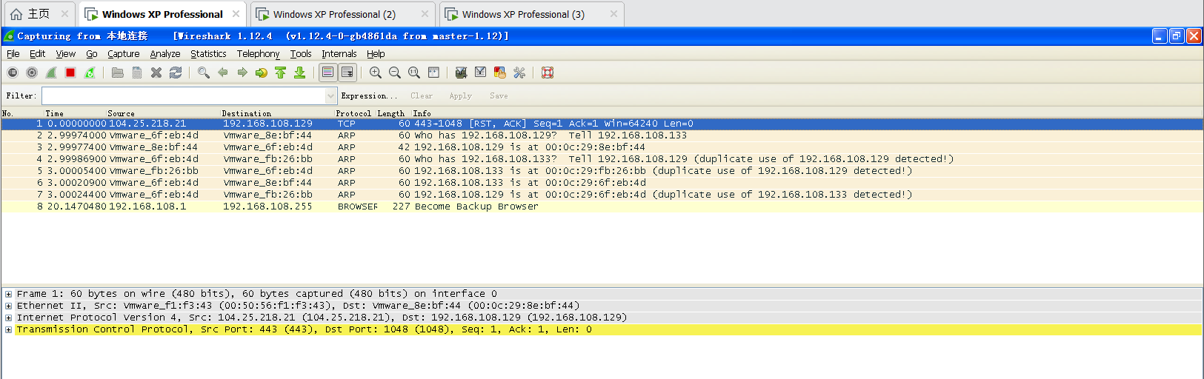Expand the Frame 1 tree row

pos(9,294)
